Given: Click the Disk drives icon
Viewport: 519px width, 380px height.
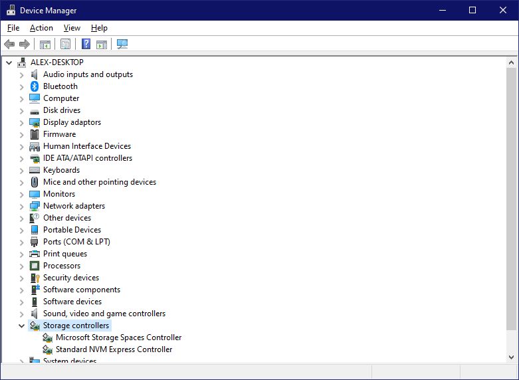Looking at the screenshot, I should 35,112.
